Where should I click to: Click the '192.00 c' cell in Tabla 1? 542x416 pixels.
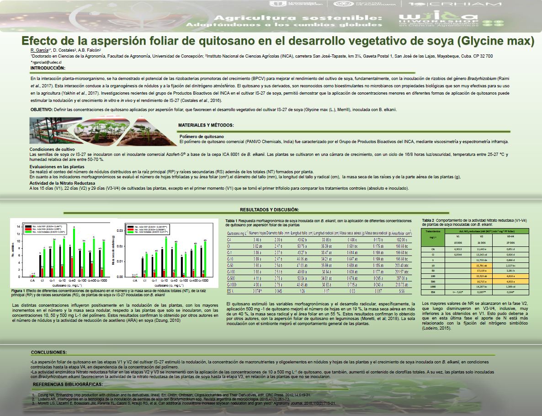click(402, 240)
